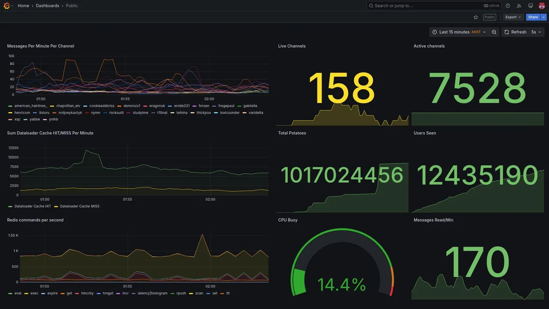Toggle the forsen legend series
Image resolution: width=549 pixels, height=309 pixels.
204,106
